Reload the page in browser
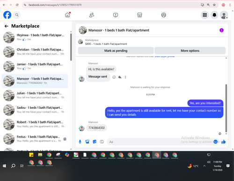This screenshot has height=181, width=234. 17,5
